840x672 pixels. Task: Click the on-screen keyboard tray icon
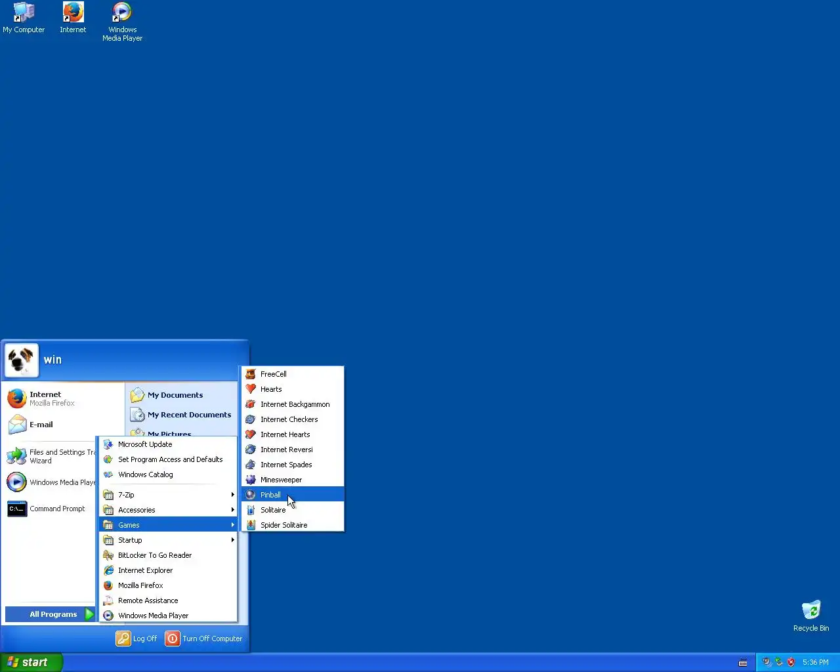(743, 662)
